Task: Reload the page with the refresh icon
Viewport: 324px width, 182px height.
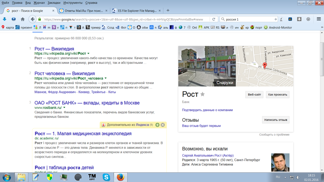Action: pos(214,19)
